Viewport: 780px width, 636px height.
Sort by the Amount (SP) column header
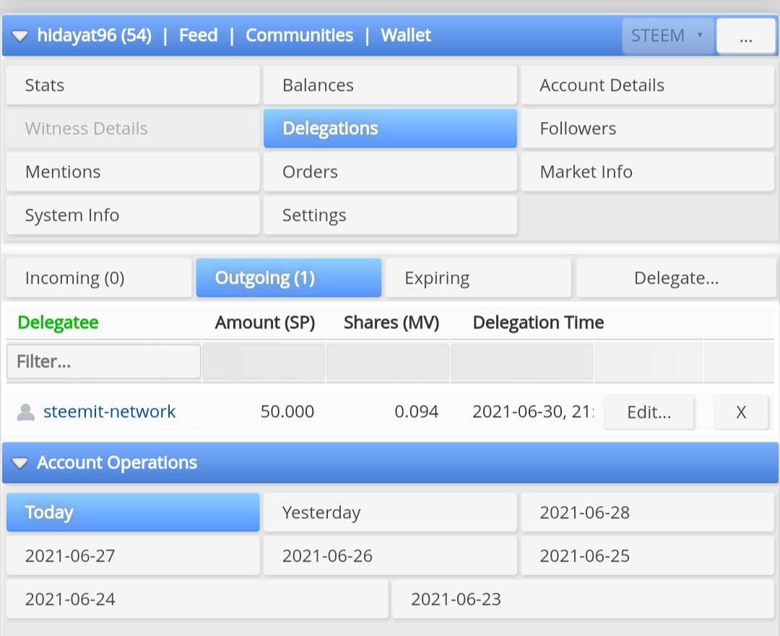pos(264,322)
